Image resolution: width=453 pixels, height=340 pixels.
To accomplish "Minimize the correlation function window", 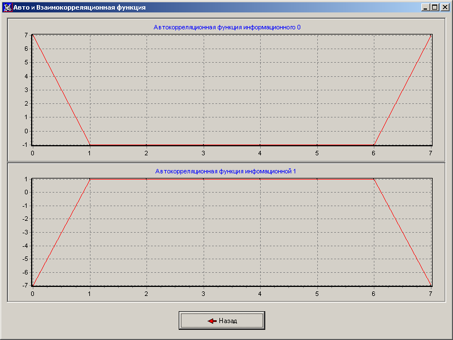I will tap(424, 7).
